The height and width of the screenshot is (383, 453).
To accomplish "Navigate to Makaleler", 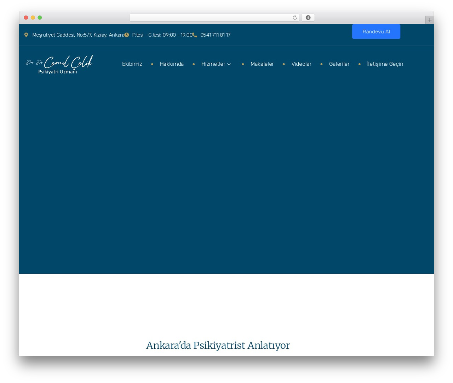I will click(262, 64).
